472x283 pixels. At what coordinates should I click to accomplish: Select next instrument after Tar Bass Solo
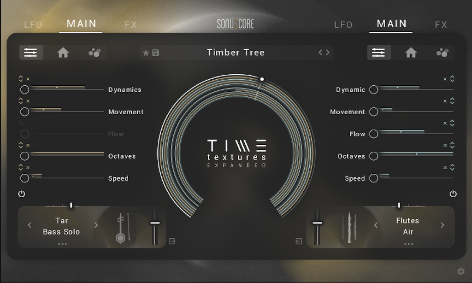pyautogui.click(x=96, y=225)
